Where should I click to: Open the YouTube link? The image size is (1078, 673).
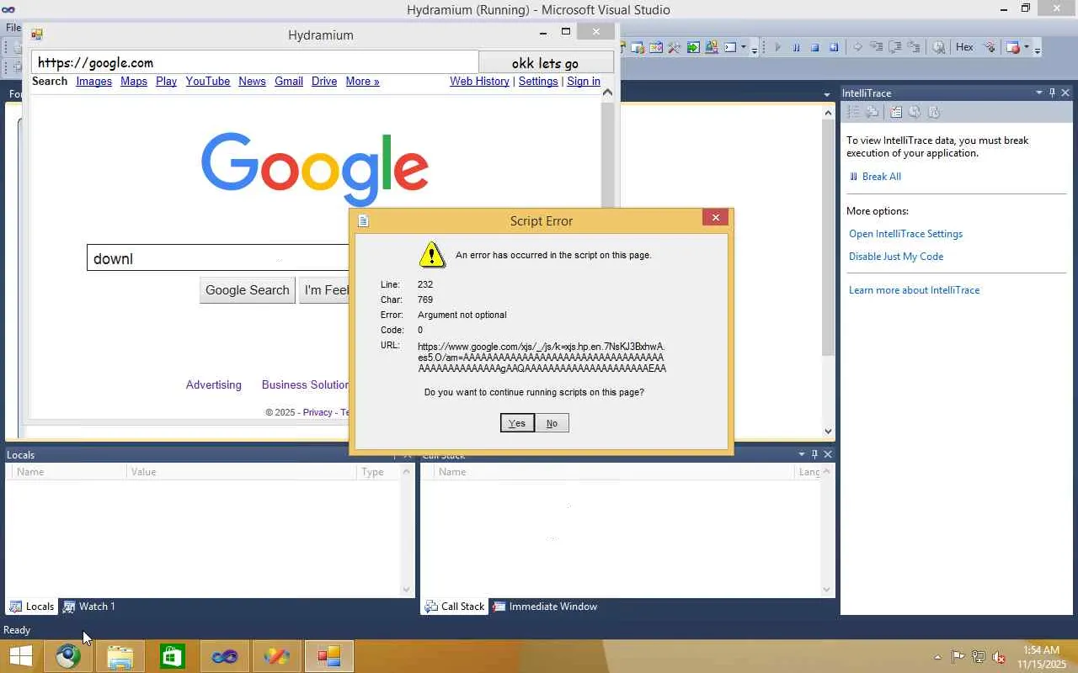point(208,82)
